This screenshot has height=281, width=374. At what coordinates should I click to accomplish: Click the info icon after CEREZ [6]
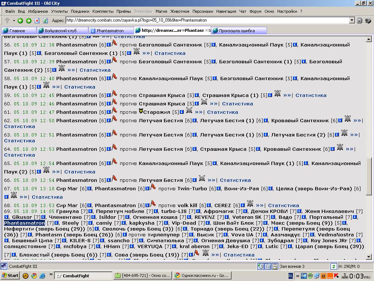click(x=243, y=205)
